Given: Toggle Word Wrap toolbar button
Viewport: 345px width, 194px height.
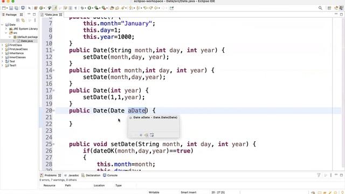Looking at the screenshot, I should [65, 8].
